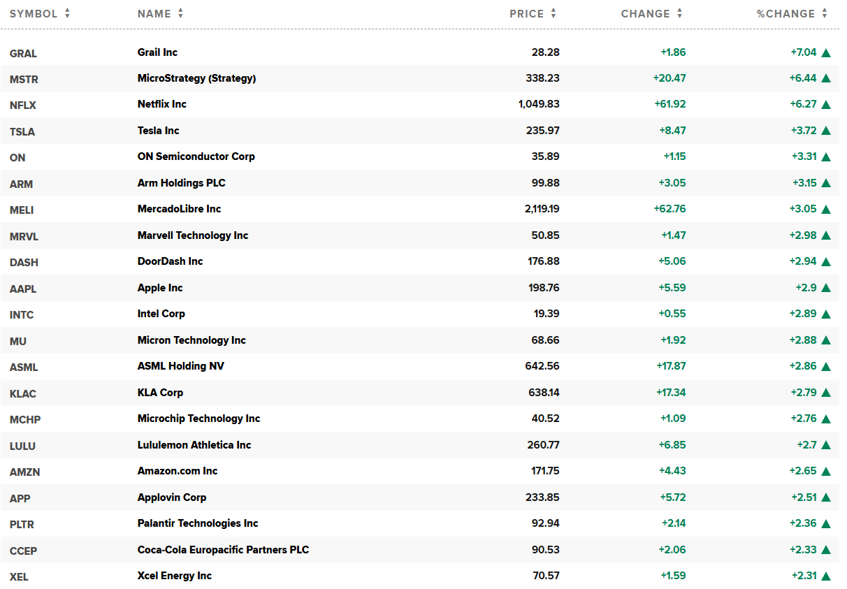This screenshot has width=847, height=589.
Task: Click green up arrow in GRAL row
Action: pyautogui.click(x=826, y=52)
